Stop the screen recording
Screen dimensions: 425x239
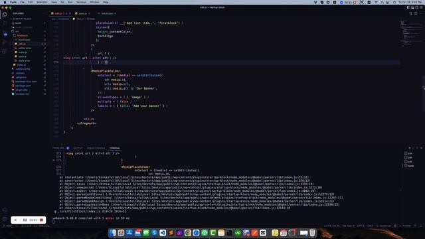[41, 220]
